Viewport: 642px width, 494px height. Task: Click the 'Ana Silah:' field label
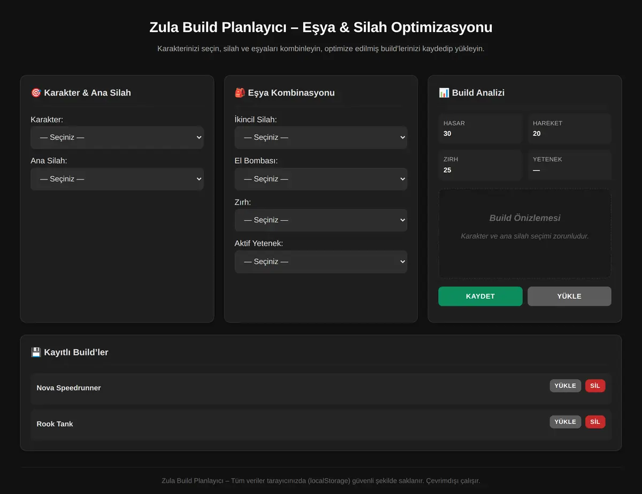(x=49, y=161)
